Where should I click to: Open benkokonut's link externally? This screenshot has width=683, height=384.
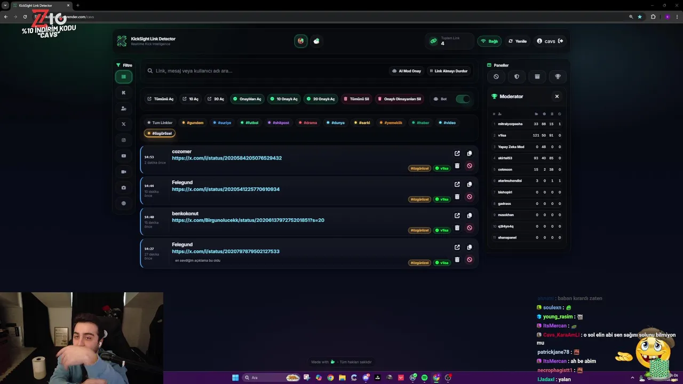tap(457, 215)
